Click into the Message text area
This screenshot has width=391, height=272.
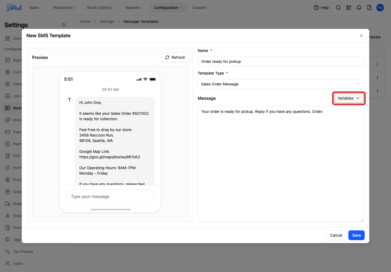click(x=280, y=164)
